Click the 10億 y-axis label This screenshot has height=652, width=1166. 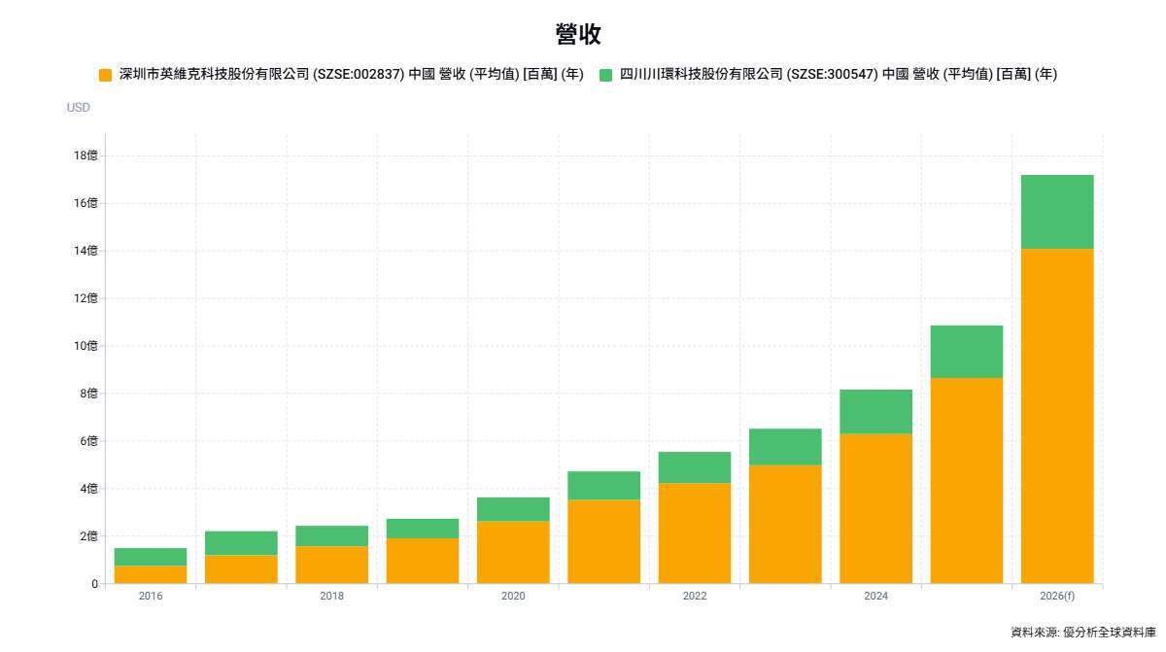pyautogui.click(x=86, y=346)
